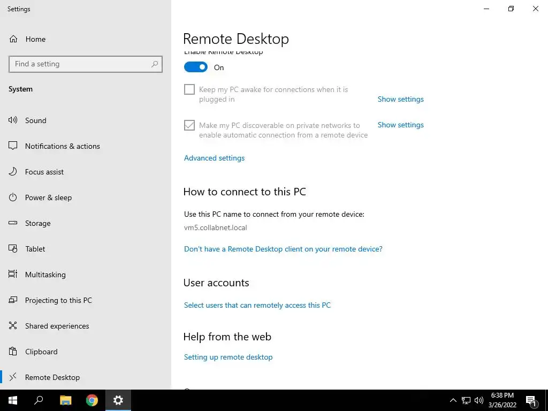Select Shared experiences page
Viewport: 548px width, 411px height.
pyautogui.click(x=86, y=326)
